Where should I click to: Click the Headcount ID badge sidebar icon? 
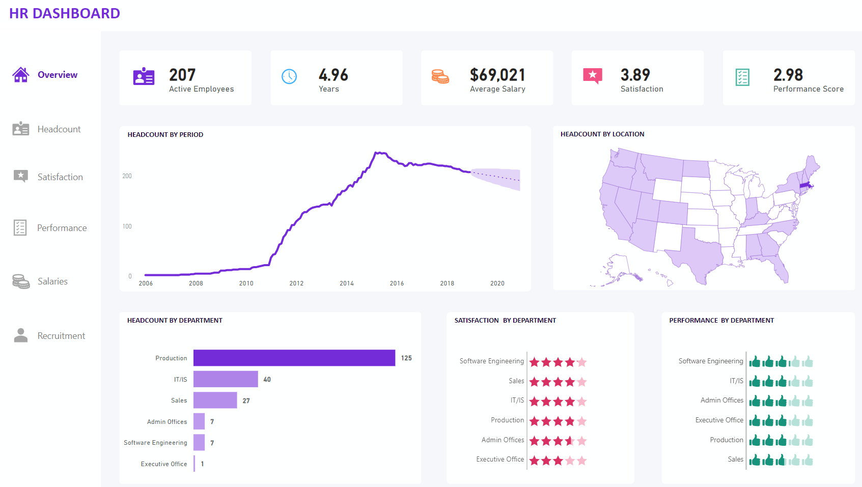21,129
